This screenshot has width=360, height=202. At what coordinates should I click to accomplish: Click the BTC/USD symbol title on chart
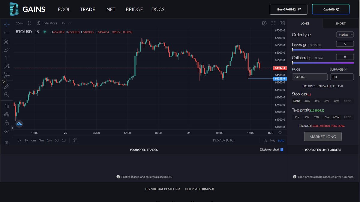pos(24,32)
